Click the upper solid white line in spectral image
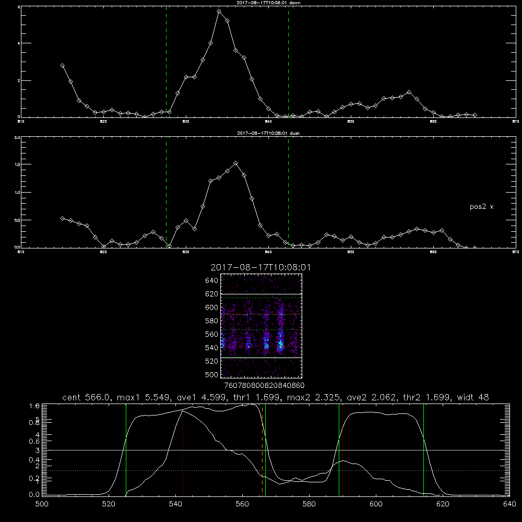Image resolution: width=522 pixels, height=522 pixels. [262, 294]
